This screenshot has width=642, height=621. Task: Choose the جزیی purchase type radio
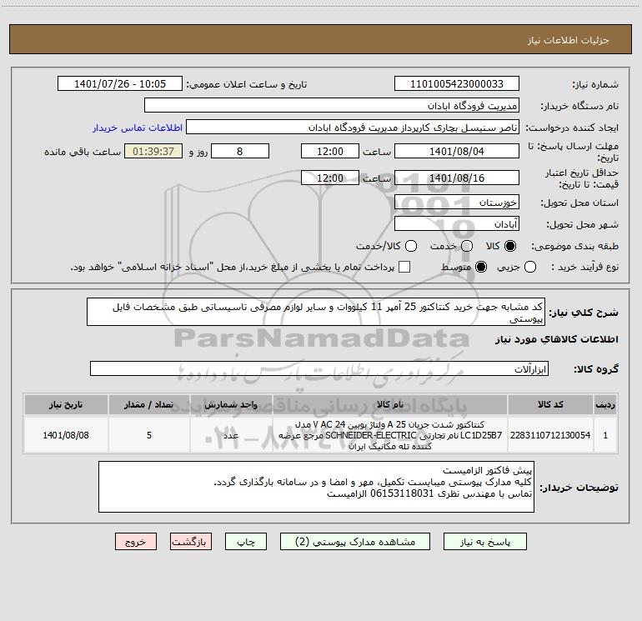coord(529,267)
